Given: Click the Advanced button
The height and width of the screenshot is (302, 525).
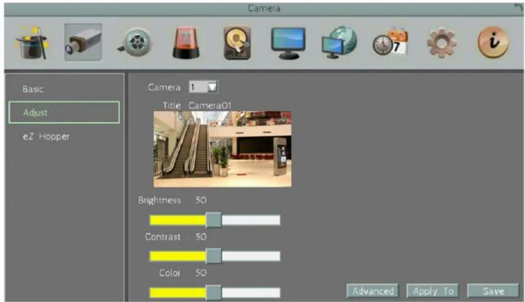Looking at the screenshot, I should pos(373,291).
